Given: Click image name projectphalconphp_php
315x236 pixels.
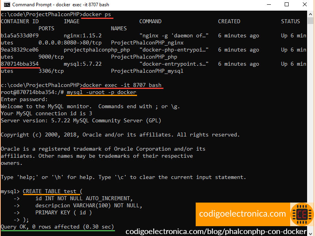Looking at the screenshot, I should tap(97, 50).
